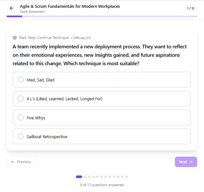Jump to question 2 pagination dot

(x=85, y=177)
